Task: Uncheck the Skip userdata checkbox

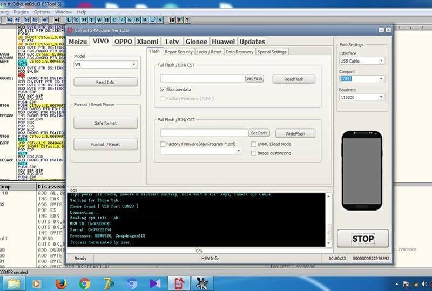Action: (163, 90)
